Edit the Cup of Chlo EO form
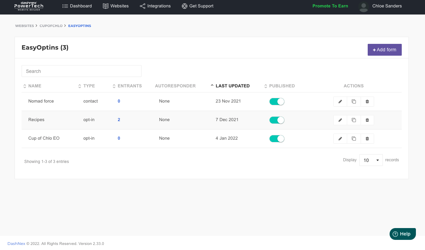This screenshot has height=250, width=425. tap(340, 139)
